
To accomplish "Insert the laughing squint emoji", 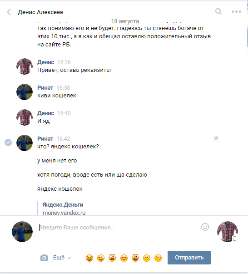I will click(x=89, y=258).
